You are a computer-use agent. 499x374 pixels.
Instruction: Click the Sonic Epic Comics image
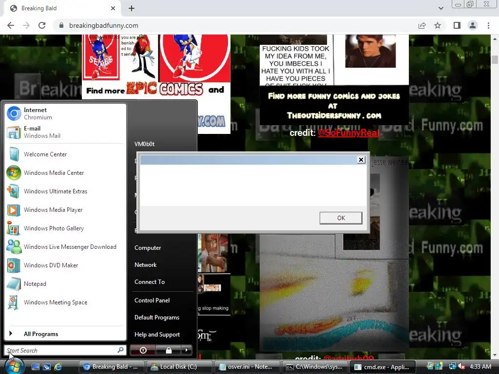156,84
